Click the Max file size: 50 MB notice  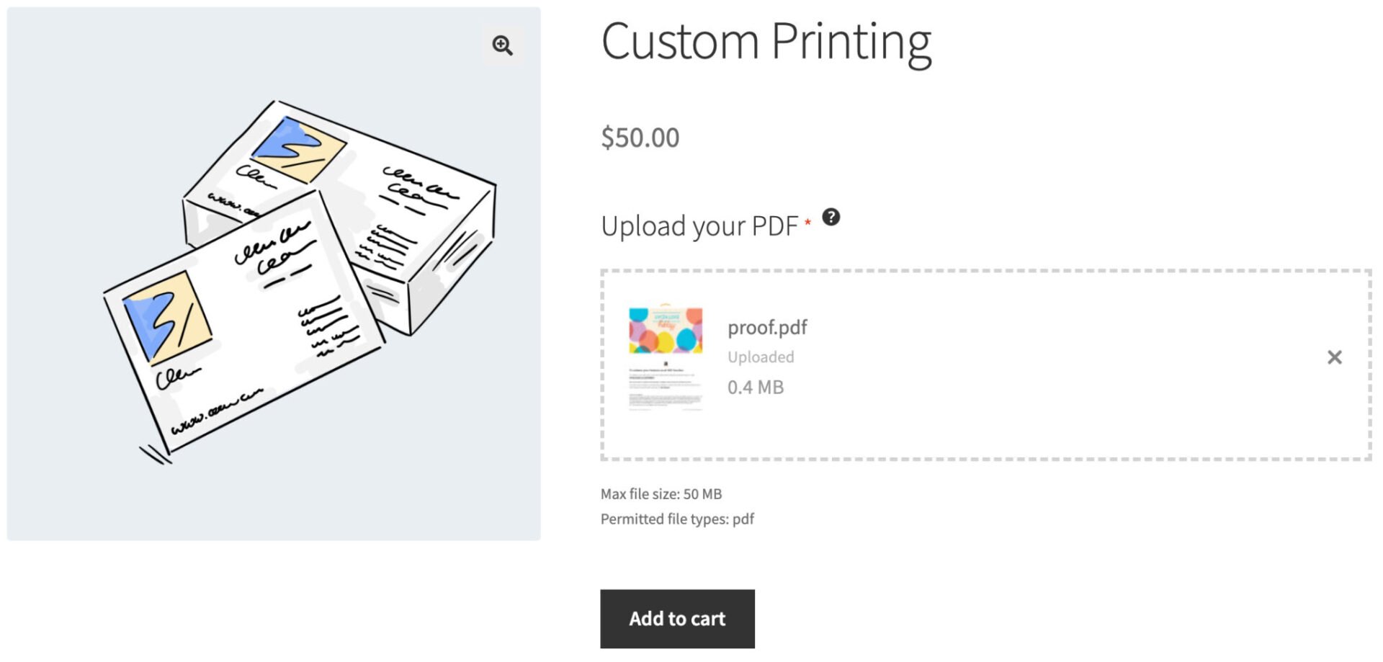661,494
